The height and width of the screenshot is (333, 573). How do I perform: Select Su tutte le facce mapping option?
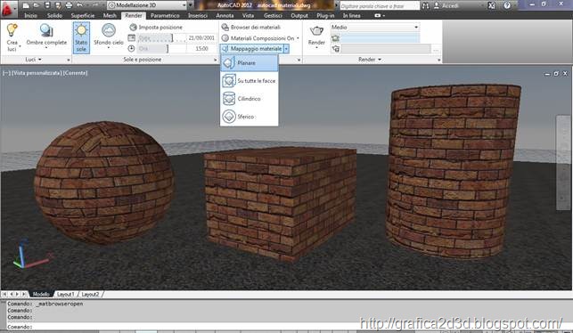coord(250,81)
